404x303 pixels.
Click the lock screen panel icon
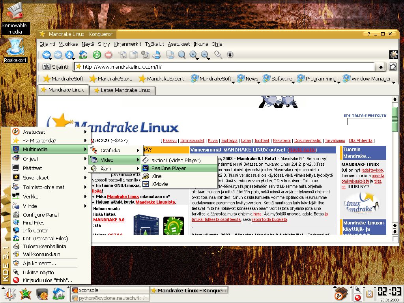357,290
